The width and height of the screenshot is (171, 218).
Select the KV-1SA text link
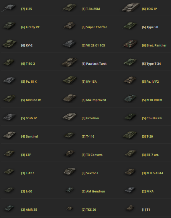89,82
